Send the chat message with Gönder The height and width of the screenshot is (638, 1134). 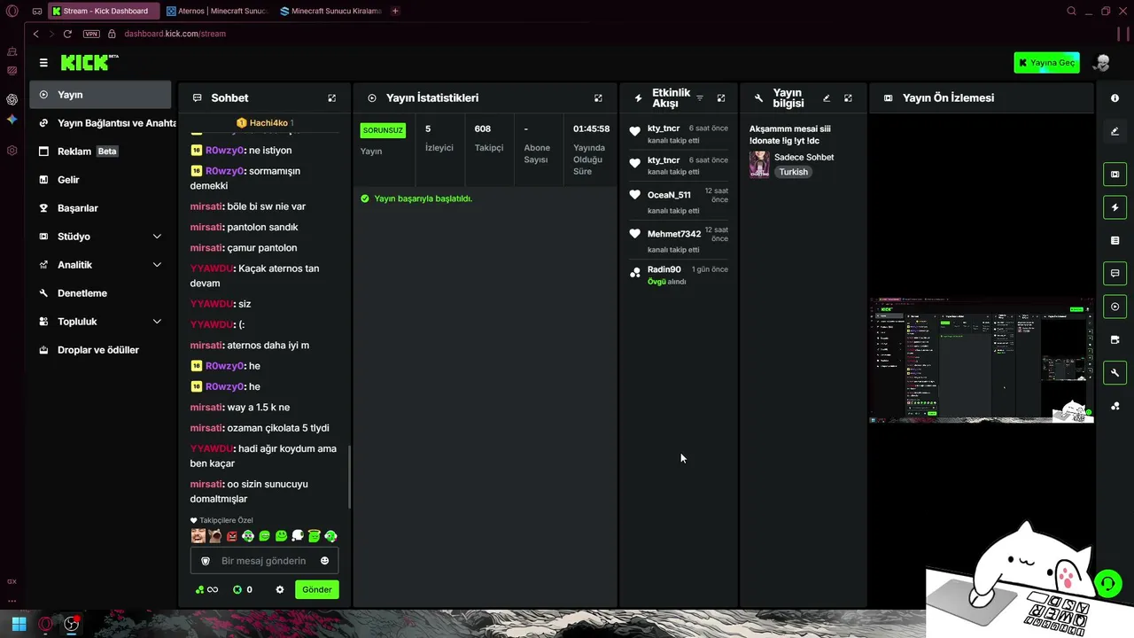point(316,589)
